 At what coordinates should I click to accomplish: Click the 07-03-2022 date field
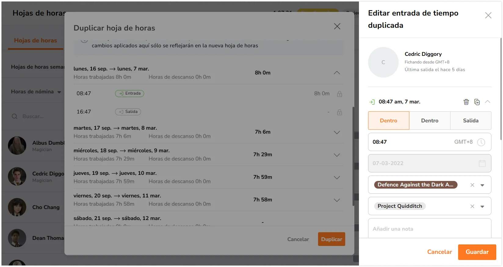pyautogui.click(x=429, y=163)
